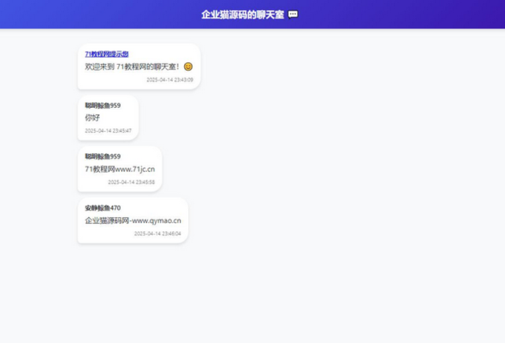The width and height of the screenshot is (505, 343).
Task: Click the speech bubble icon in header
Action: (293, 15)
